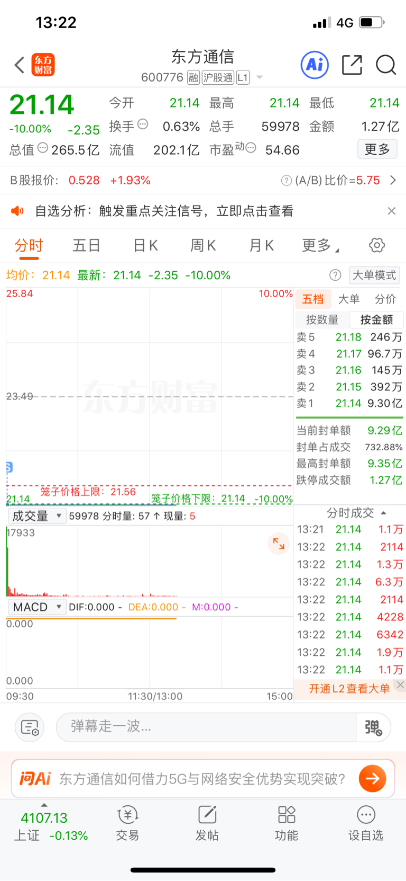
Task: Tap the orange arrow send icon
Action: 373,778
